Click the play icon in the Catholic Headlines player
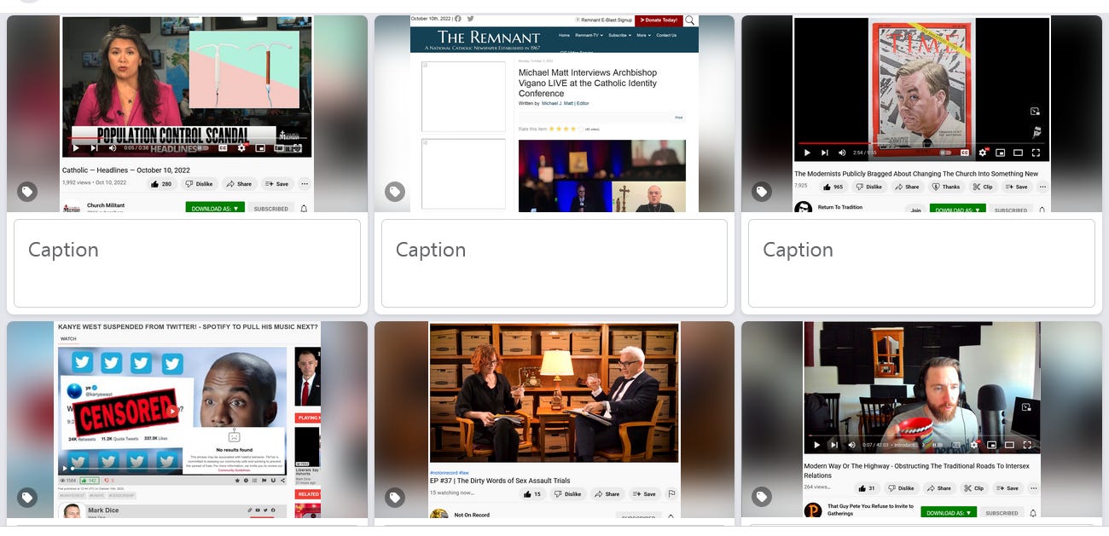This screenshot has width=1109, height=536. coord(76,148)
